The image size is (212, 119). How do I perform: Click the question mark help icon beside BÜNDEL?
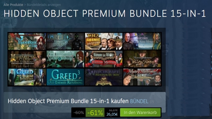coord(152,102)
